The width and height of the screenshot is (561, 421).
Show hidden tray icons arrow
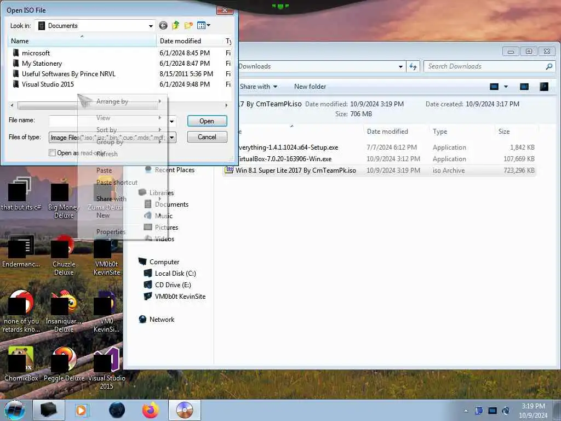pos(466,411)
